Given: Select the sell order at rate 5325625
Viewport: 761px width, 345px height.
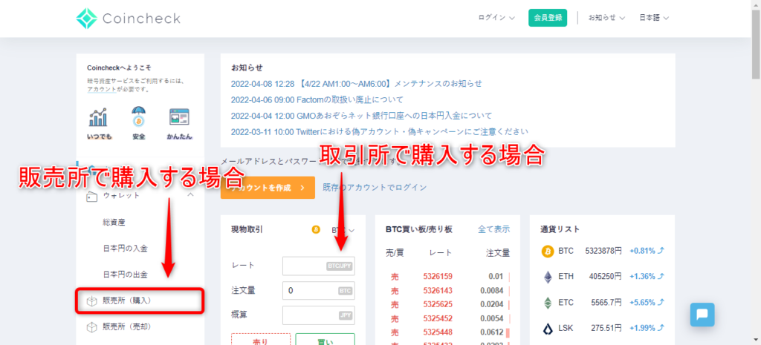Looking at the screenshot, I should (447, 305).
